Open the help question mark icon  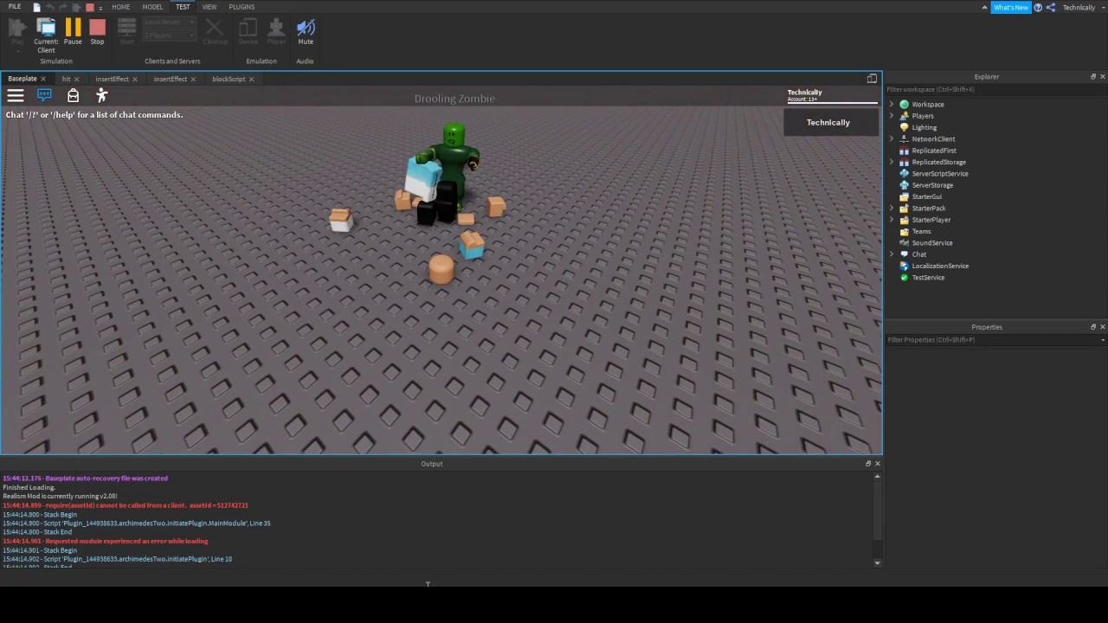tap(1038, 8)
